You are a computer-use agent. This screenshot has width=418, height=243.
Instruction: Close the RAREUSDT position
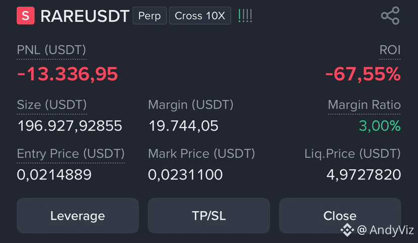point(340,216)
